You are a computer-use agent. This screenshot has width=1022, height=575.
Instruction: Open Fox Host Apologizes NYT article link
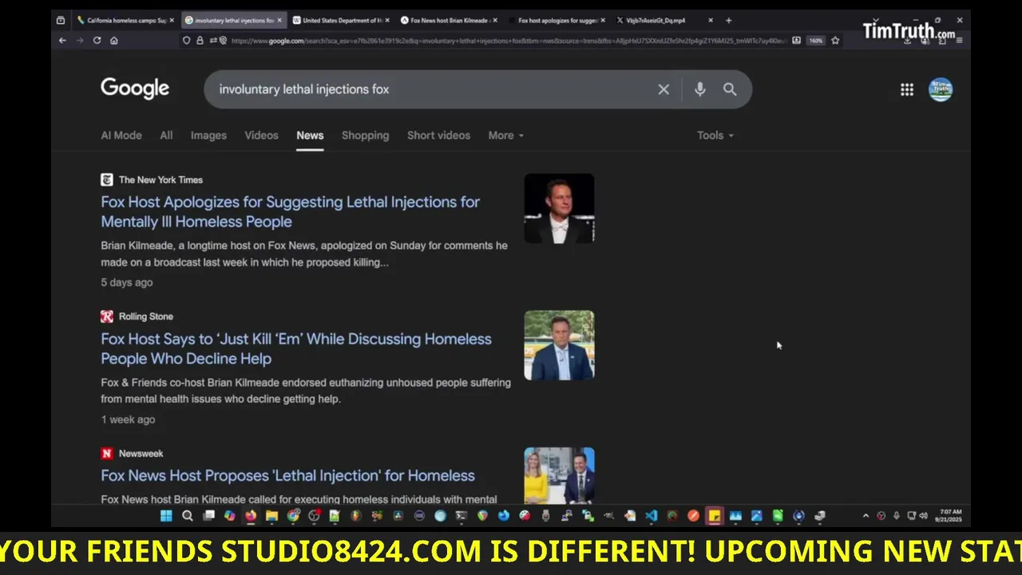(290, 212)
